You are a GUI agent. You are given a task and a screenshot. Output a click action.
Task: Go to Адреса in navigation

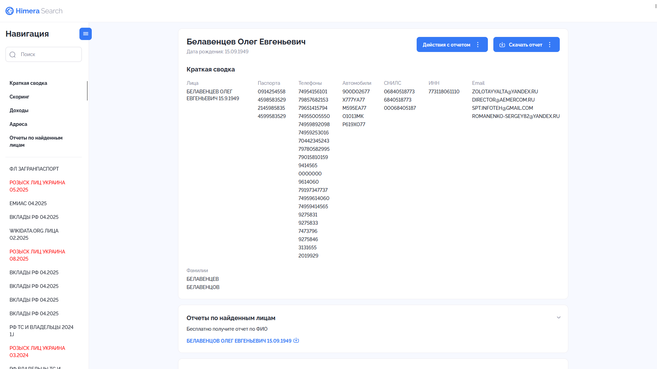click(x=18, y=124)
